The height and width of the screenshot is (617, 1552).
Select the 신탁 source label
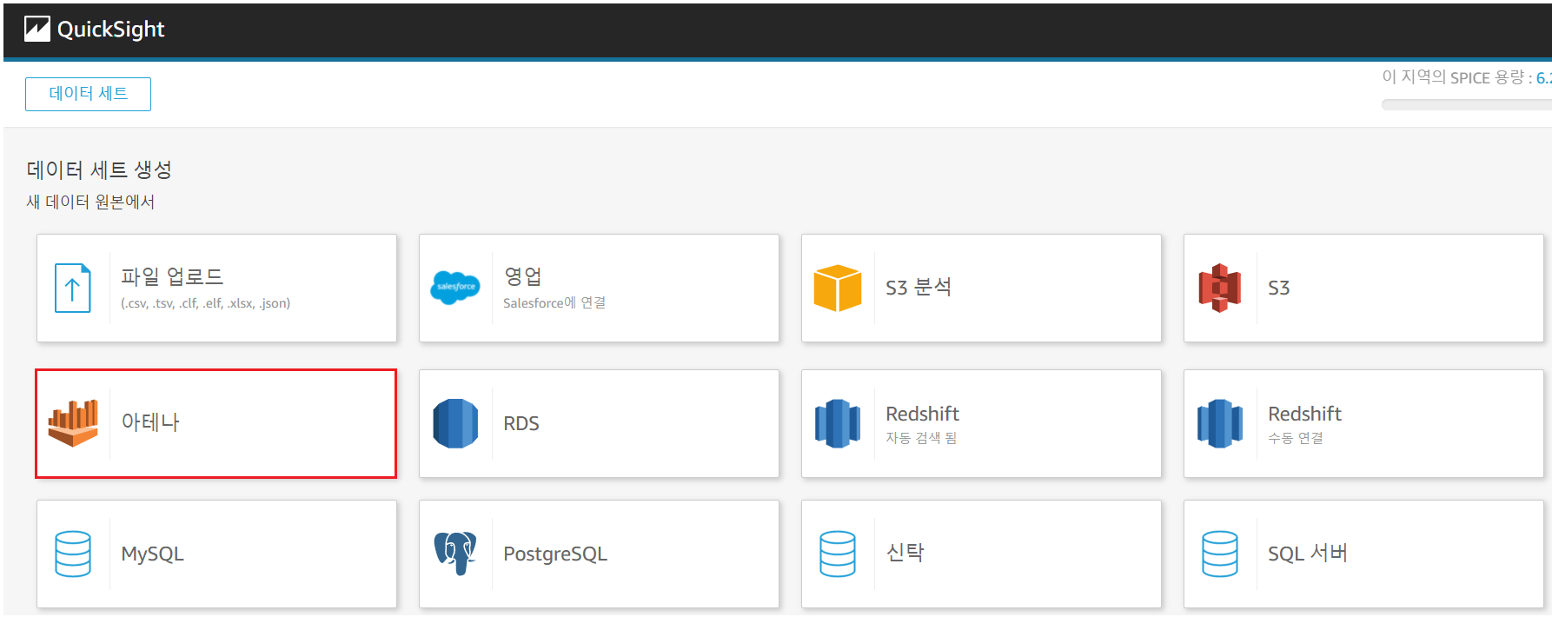tap(905, 553)
